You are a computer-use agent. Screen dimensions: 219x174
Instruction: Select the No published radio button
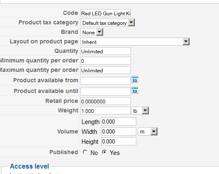point(85,152)
